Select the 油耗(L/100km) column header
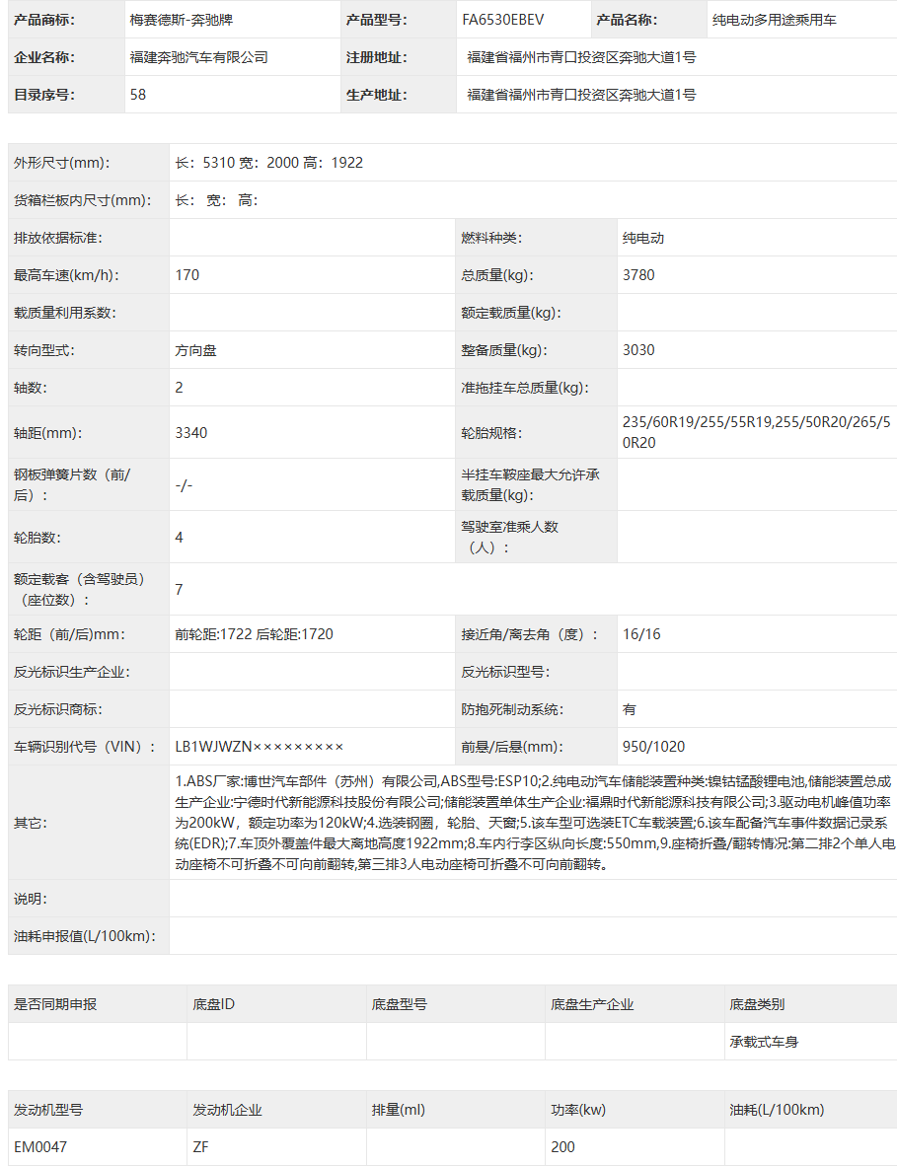Screen dimensions: 897x1166 [x=777, y=1110]
